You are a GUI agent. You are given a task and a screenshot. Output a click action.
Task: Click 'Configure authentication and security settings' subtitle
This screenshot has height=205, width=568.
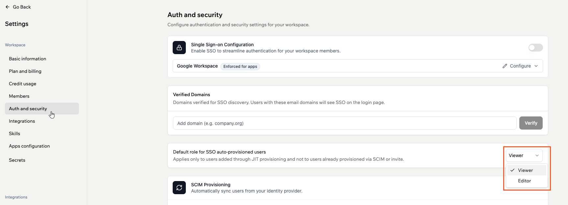pos(238,25)
